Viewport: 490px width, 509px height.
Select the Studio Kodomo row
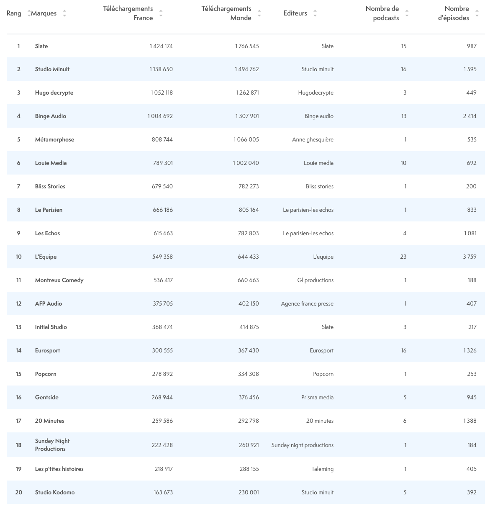click(55, 492)
